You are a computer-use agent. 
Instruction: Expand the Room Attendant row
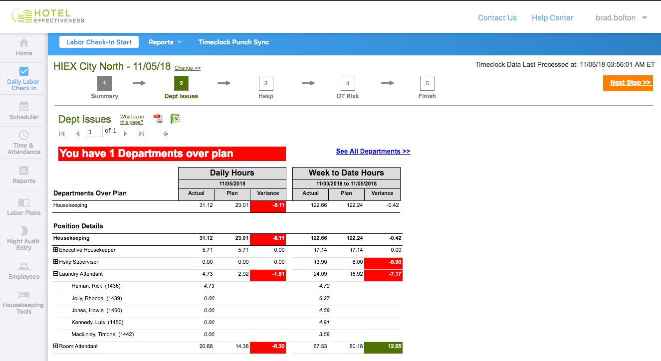tap(56, 346)
